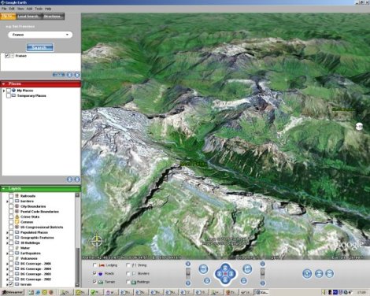Expand the Earthquakes layer node
Viewport: 370px width, 296px height.
[x=7, y=253]
